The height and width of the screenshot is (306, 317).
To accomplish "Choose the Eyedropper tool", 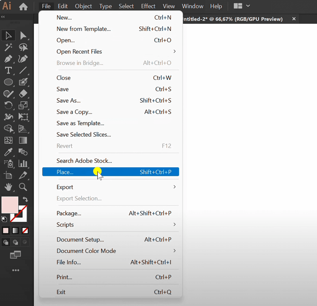I will (8, 152).
